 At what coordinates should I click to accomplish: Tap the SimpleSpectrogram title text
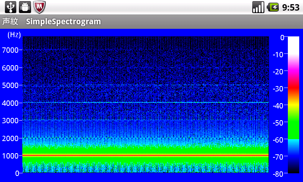coord(63,22)
